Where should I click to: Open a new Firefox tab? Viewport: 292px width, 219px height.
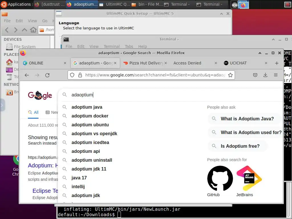[x=277, y=63]
